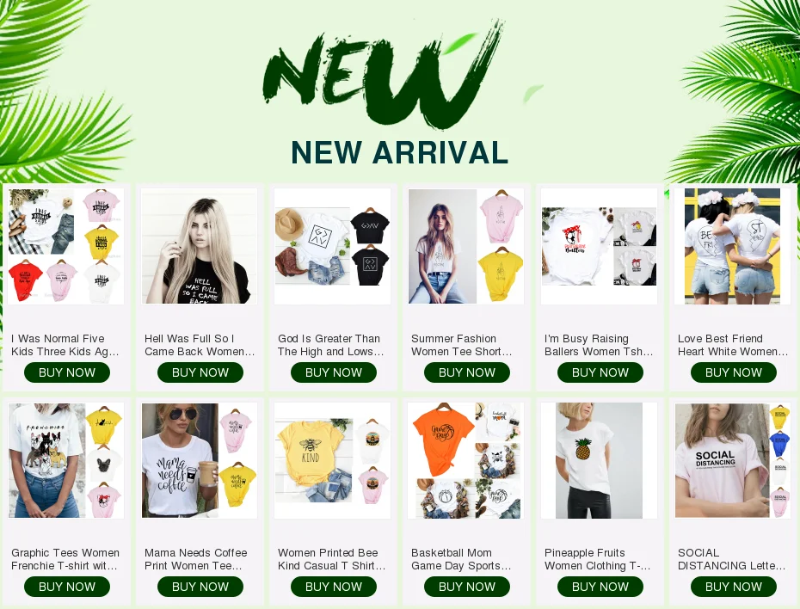Open the Frenchie dogs t-shirt image
Screen dimensions: 800x609
point(66,460)
